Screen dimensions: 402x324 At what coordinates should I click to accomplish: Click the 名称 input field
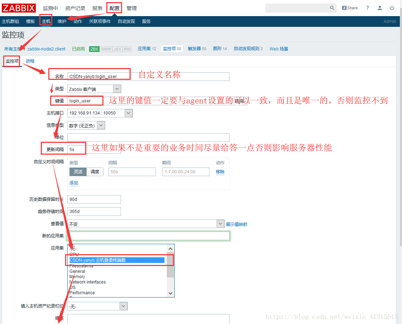(148, 76)
